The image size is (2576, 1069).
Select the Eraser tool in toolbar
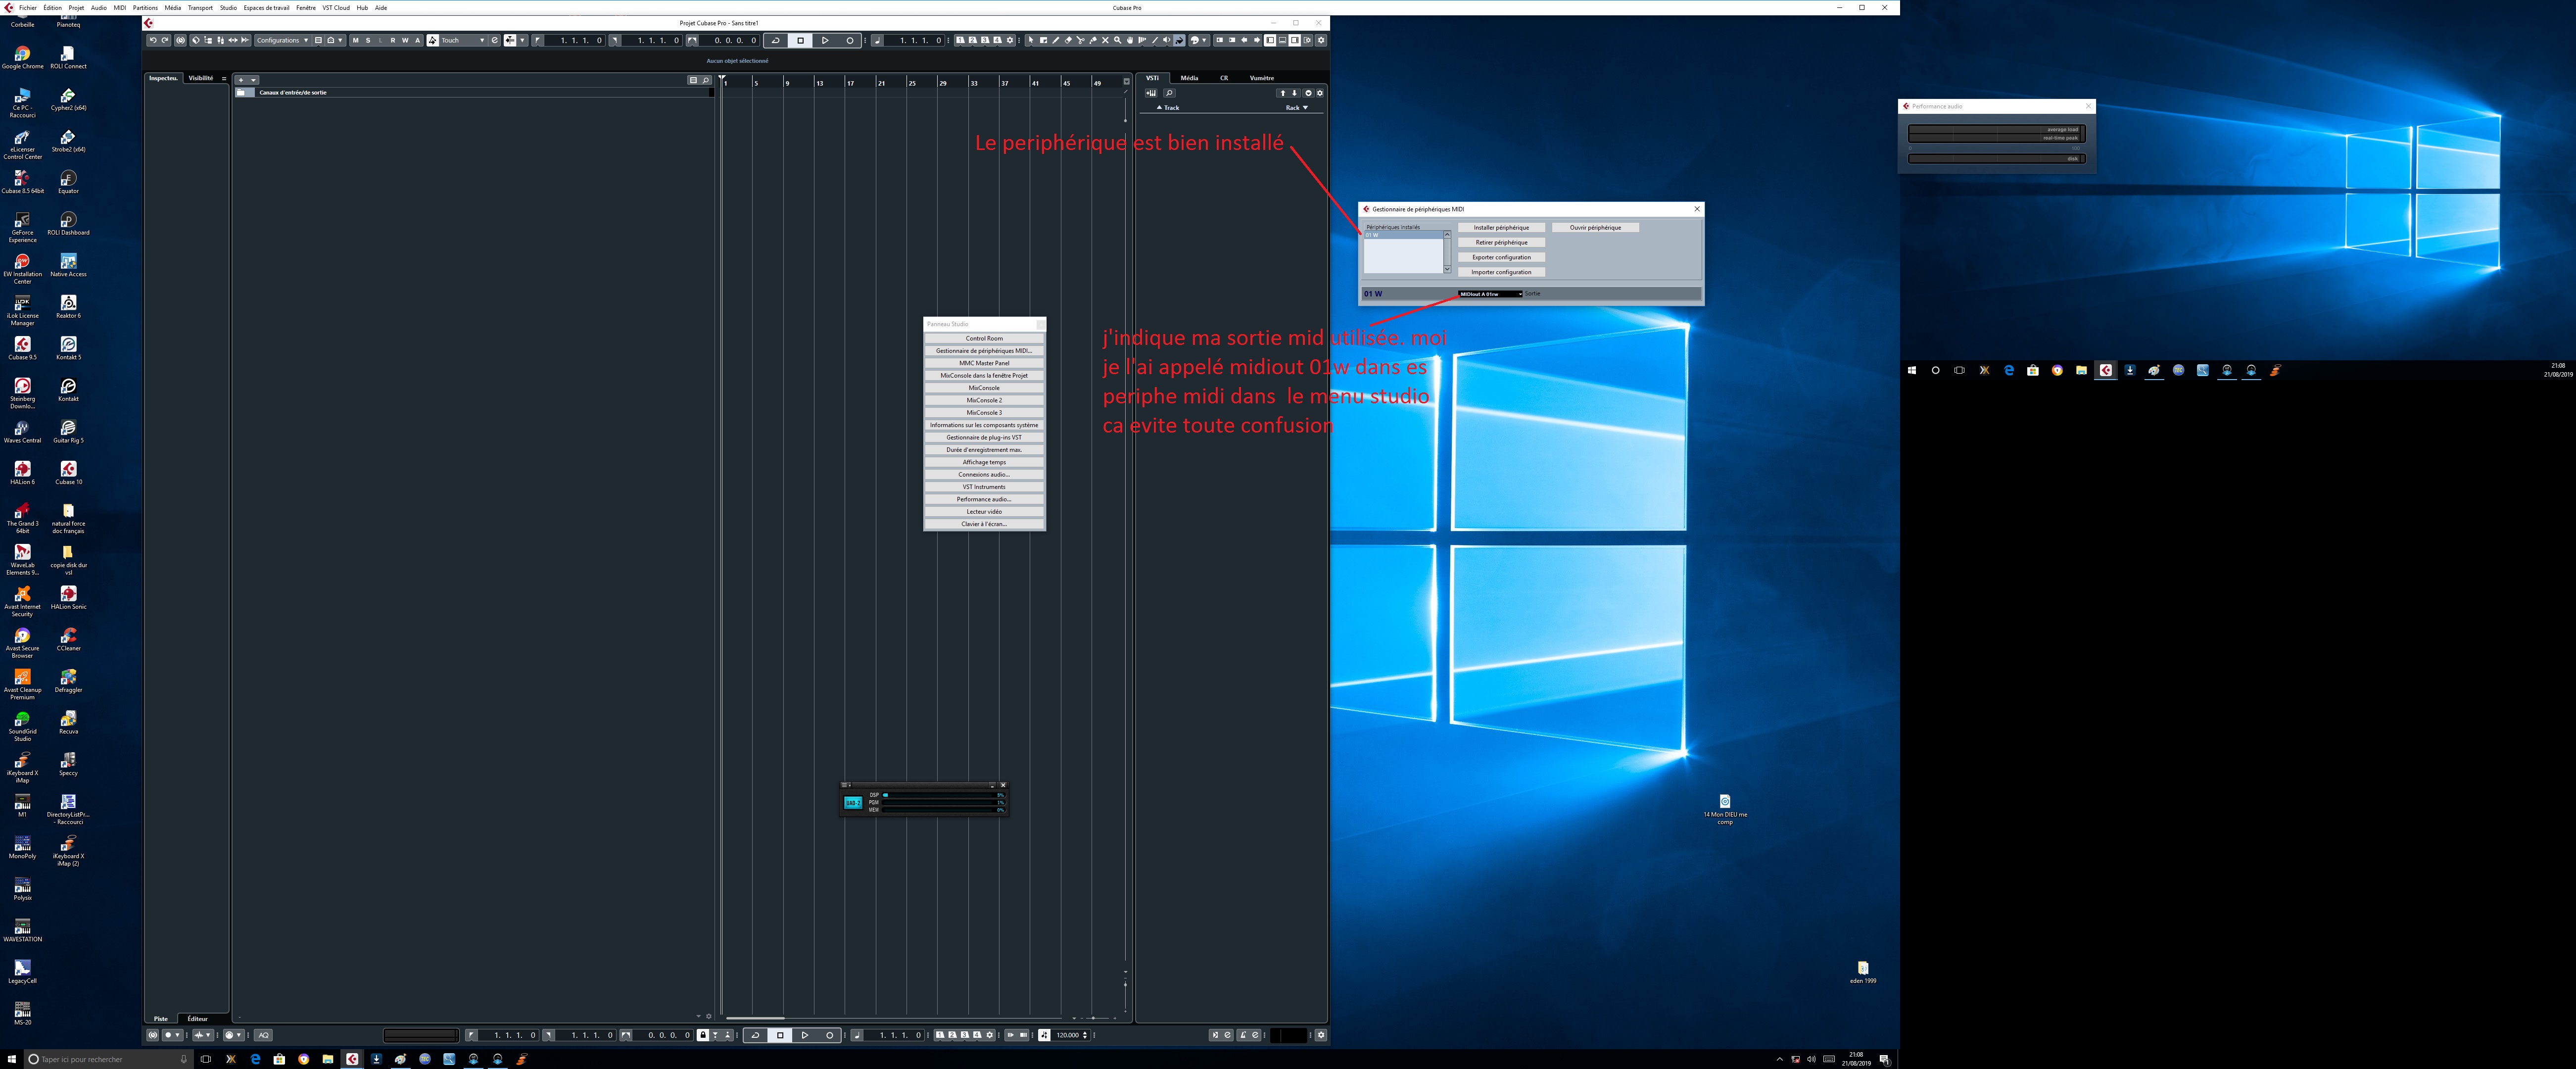click(1068, 40)
